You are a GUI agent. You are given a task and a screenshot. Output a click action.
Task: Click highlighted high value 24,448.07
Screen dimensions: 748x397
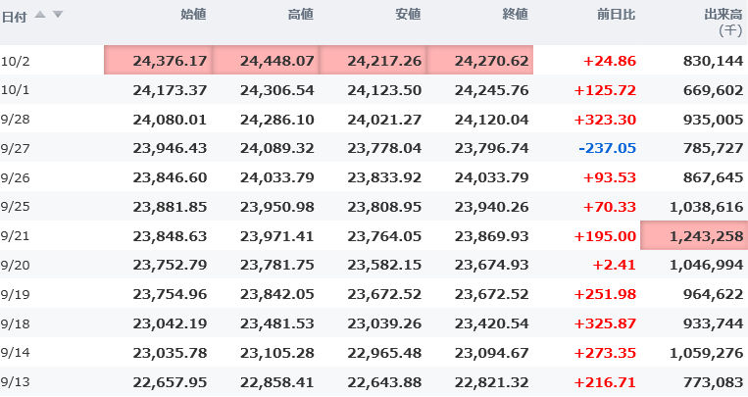(x=265, y=60)
